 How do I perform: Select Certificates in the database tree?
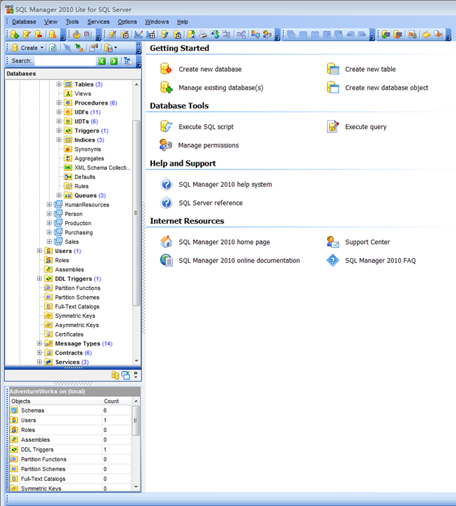tap(69, 335)
